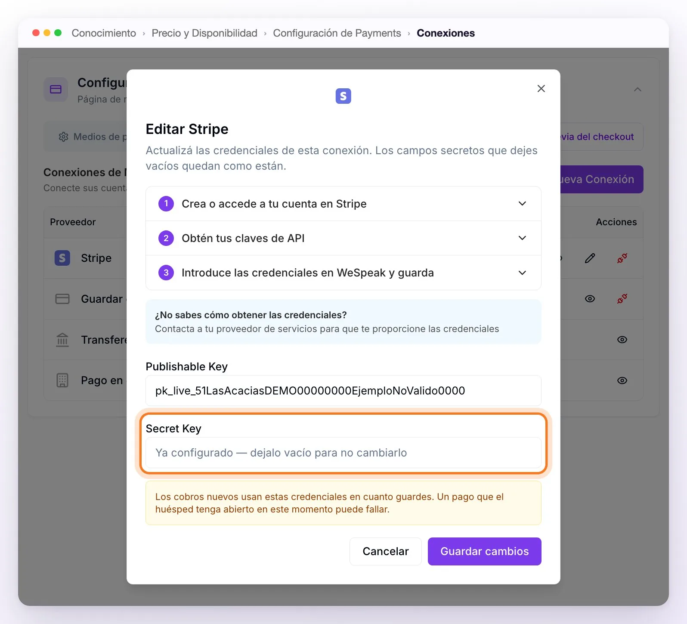The height and width of the screenshot is (624, 687).
Task: Click the payment card icon beside Configu heading
Action: pyautogui.click(x=56, y=89)
